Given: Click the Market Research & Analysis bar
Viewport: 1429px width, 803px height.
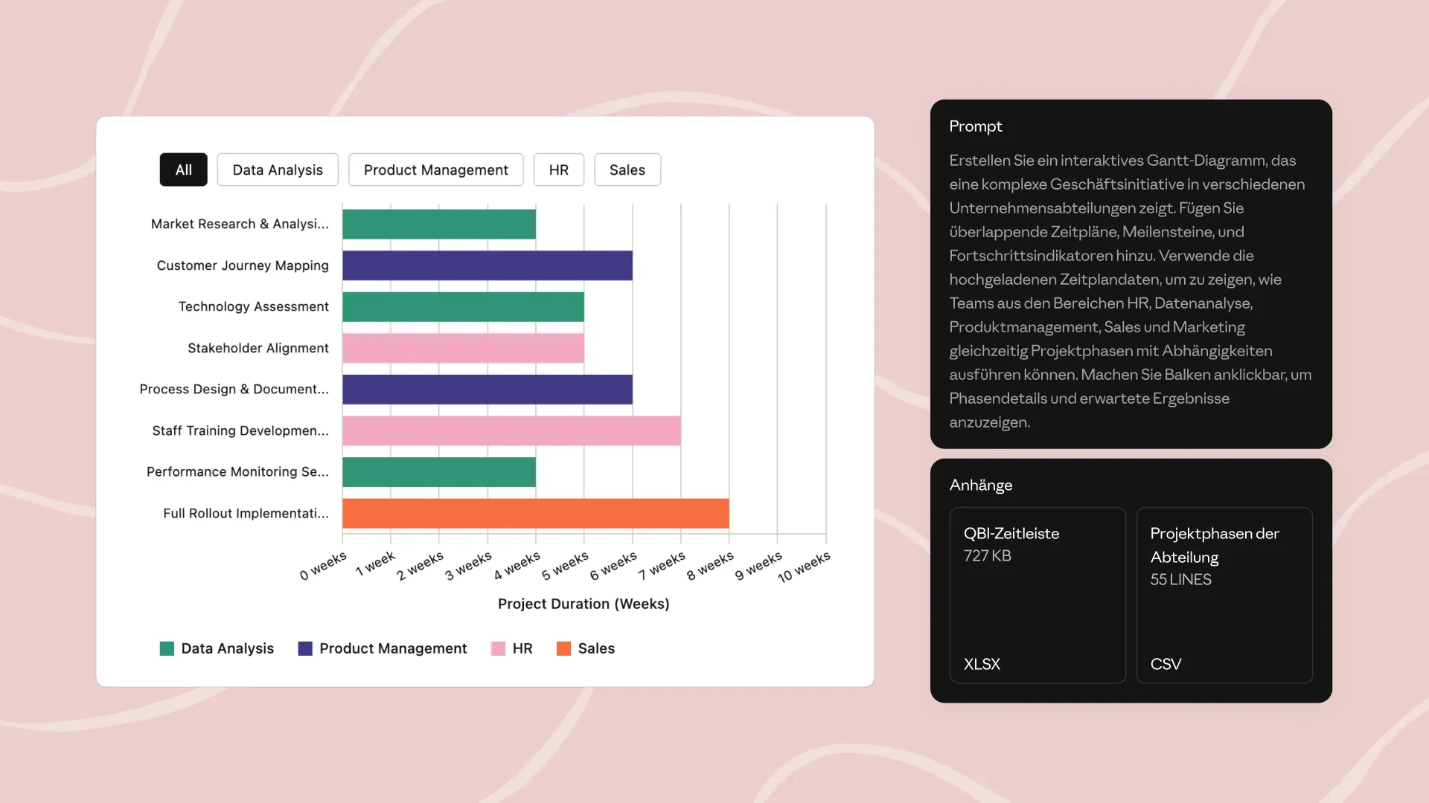Looking at the screenshot, I should click(438, 224).
